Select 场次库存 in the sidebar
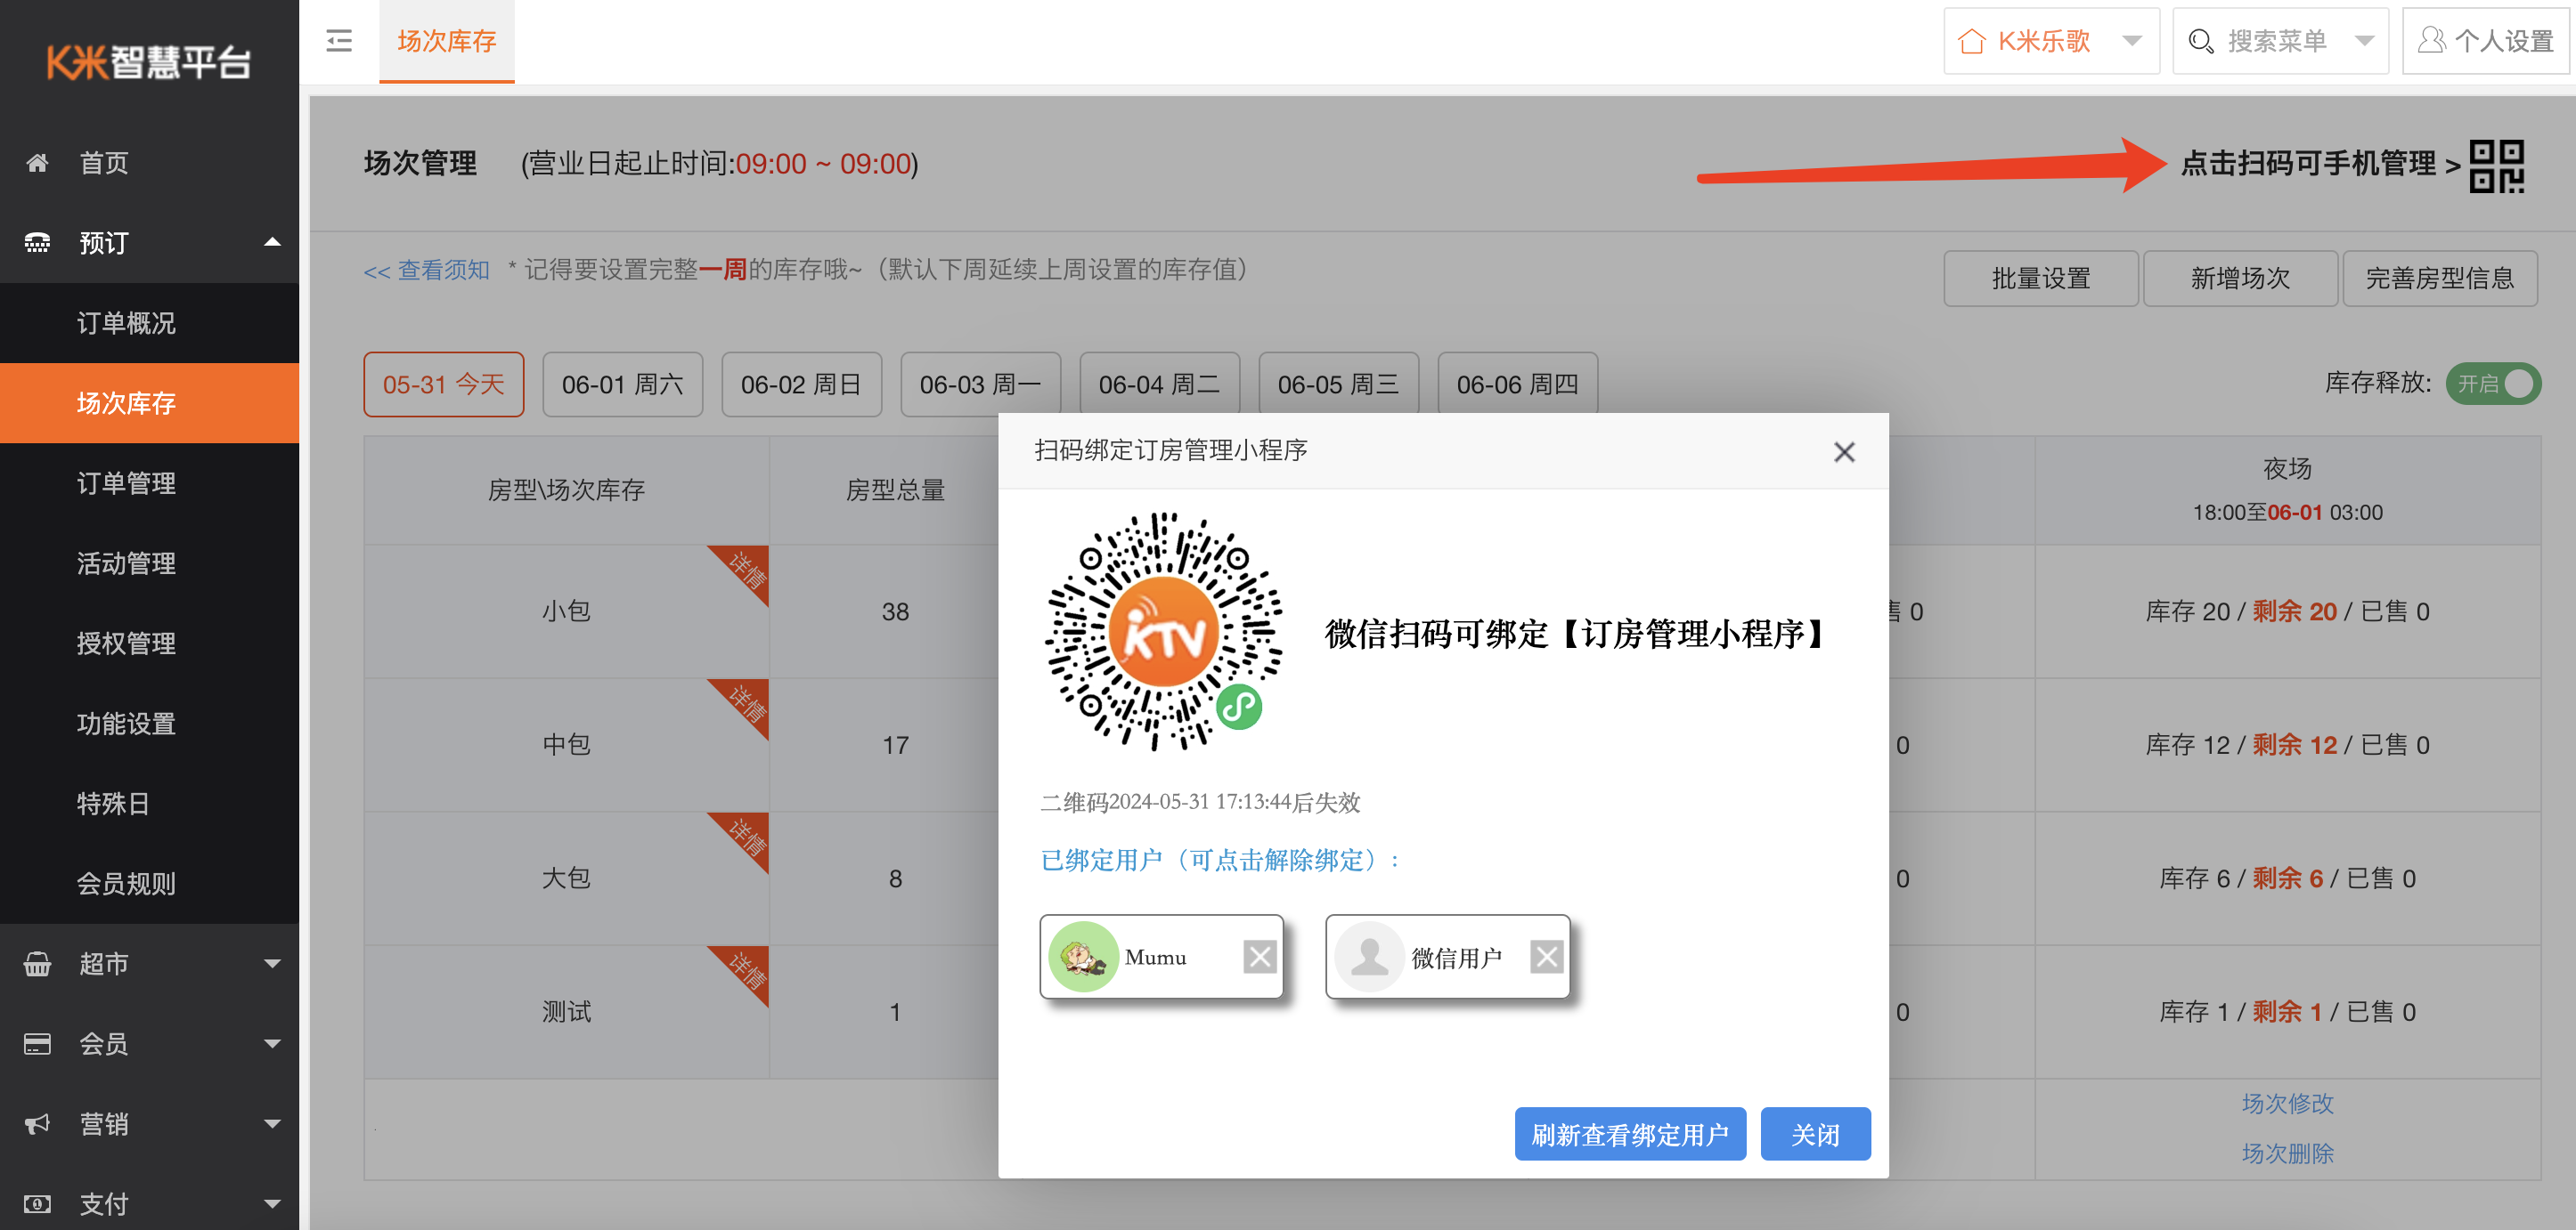 (150, 402)
